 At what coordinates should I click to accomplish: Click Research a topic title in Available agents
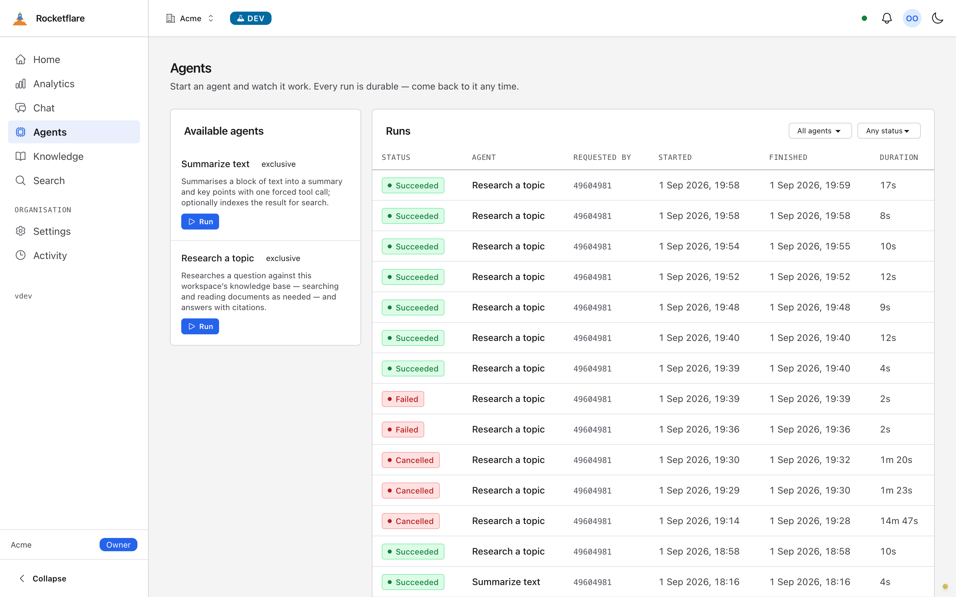tap(217, 258)
